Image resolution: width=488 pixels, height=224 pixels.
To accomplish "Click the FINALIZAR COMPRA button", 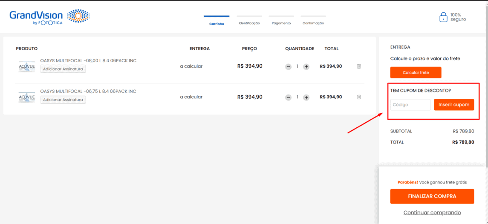I will point(432,196).
